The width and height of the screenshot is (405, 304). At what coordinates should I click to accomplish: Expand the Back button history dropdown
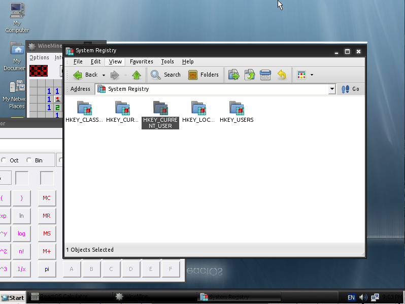pyautogui.click(x=104, y=75)
